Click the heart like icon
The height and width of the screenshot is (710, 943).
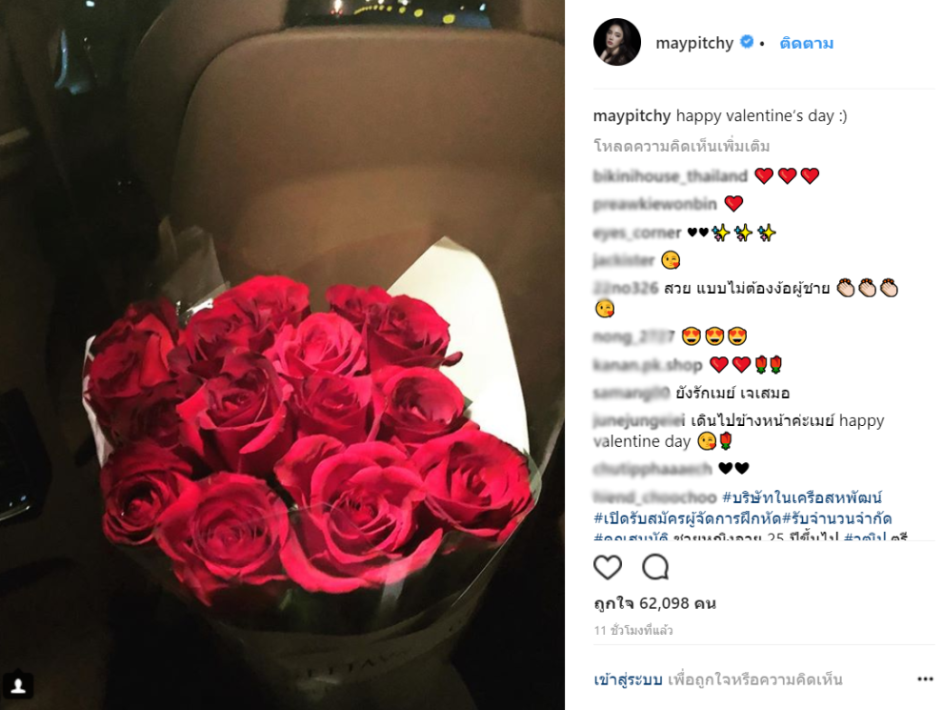[608, 567]
